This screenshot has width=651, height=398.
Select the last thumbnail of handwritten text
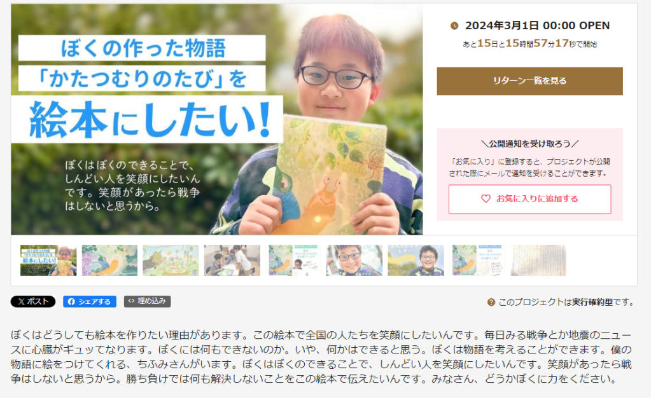point(538,260)
